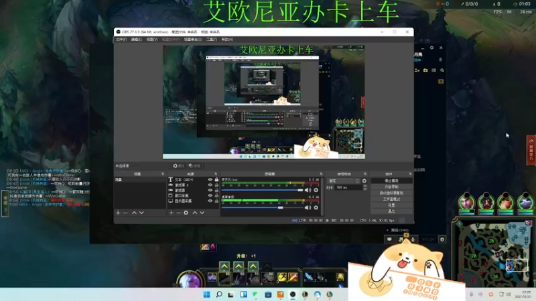
Task: Remove selected scene with minus icon
Action: [x=125, y=213]
